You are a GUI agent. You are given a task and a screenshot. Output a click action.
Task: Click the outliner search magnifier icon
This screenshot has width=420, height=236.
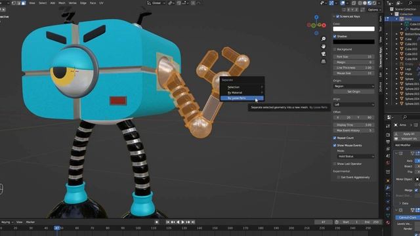click(x=410, y=3)
